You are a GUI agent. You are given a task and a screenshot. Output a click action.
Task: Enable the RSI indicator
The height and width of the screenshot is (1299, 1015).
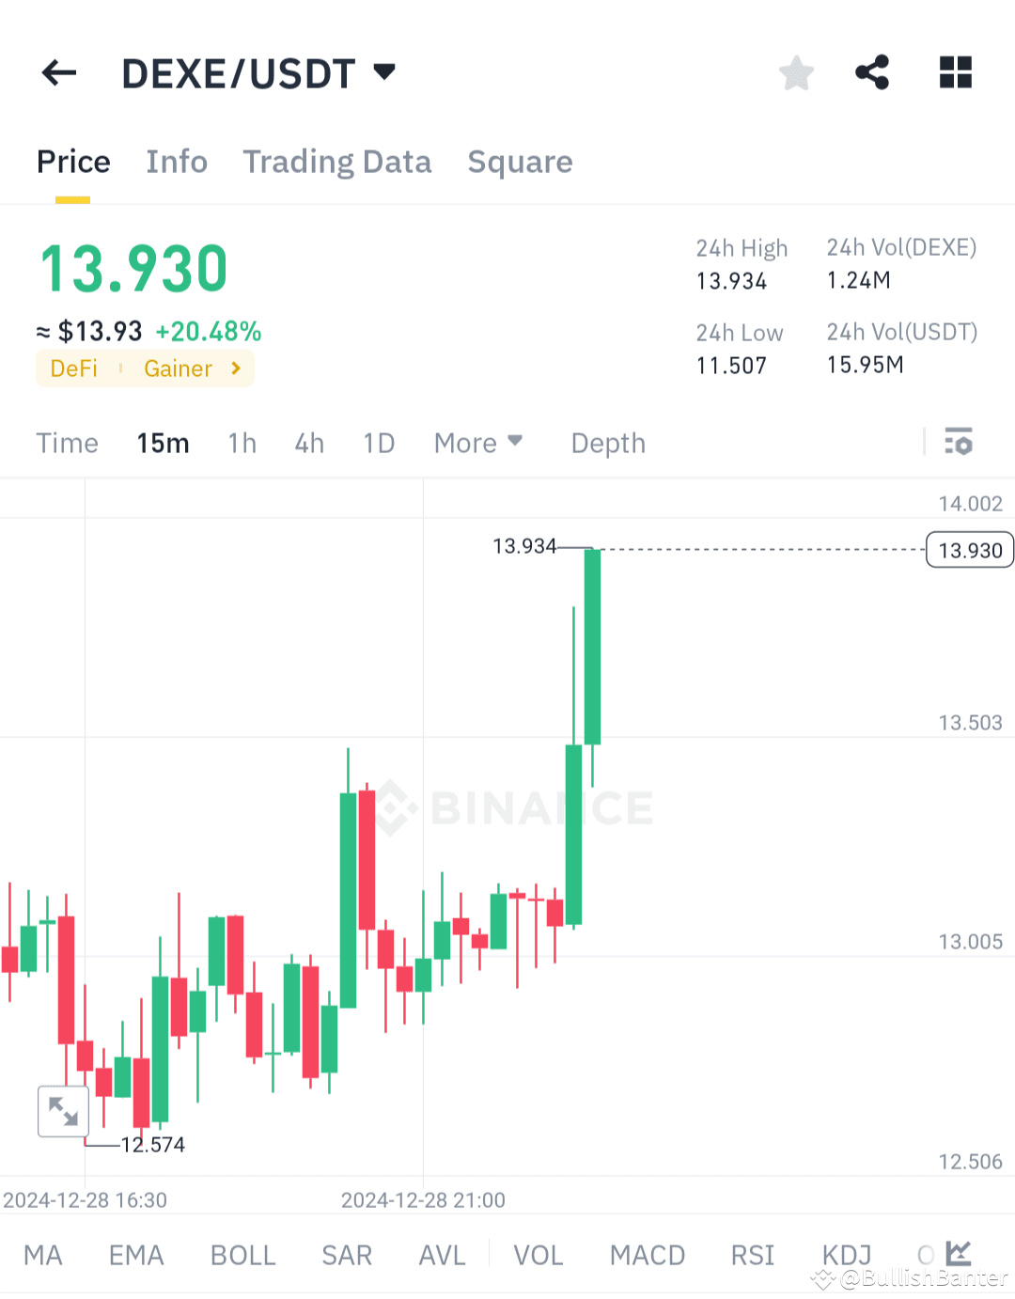pyautogui.click(x=752, y=1254)
